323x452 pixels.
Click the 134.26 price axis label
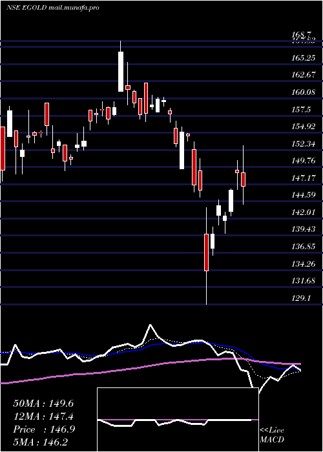[304, 263]
